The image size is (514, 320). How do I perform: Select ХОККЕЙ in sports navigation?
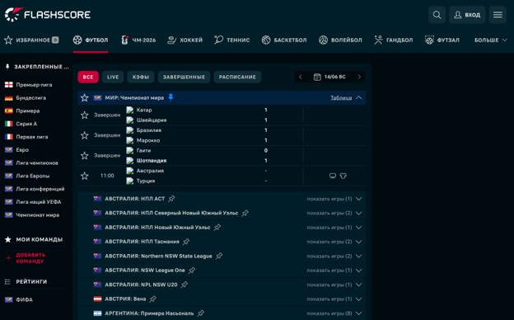[185, 40]
